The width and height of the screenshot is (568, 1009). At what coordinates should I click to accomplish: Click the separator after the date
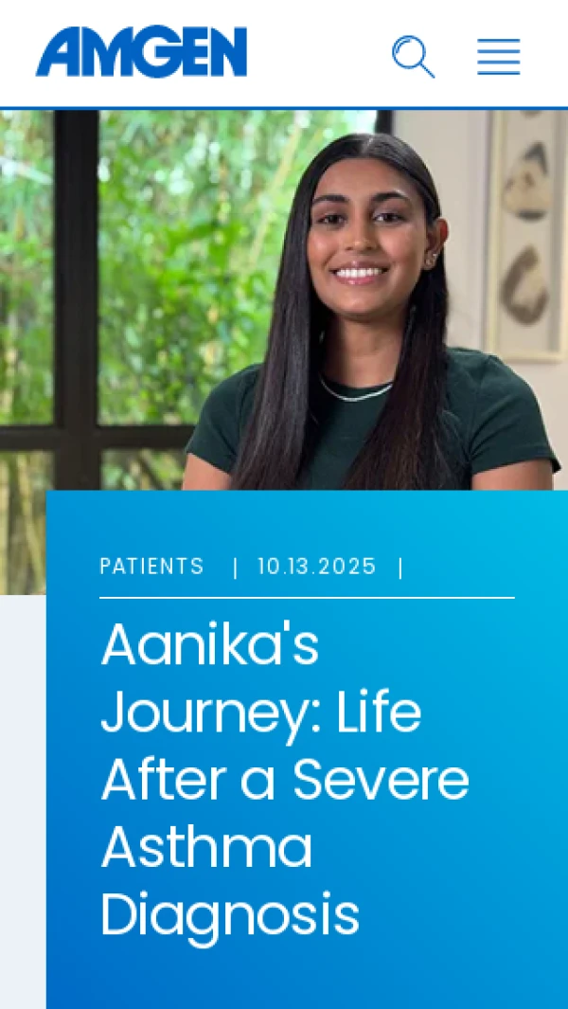pos(400,567)
